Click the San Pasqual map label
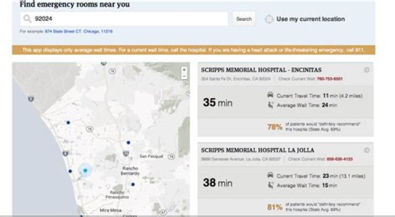Screen dimensions: 395x217 click(151, 156)
